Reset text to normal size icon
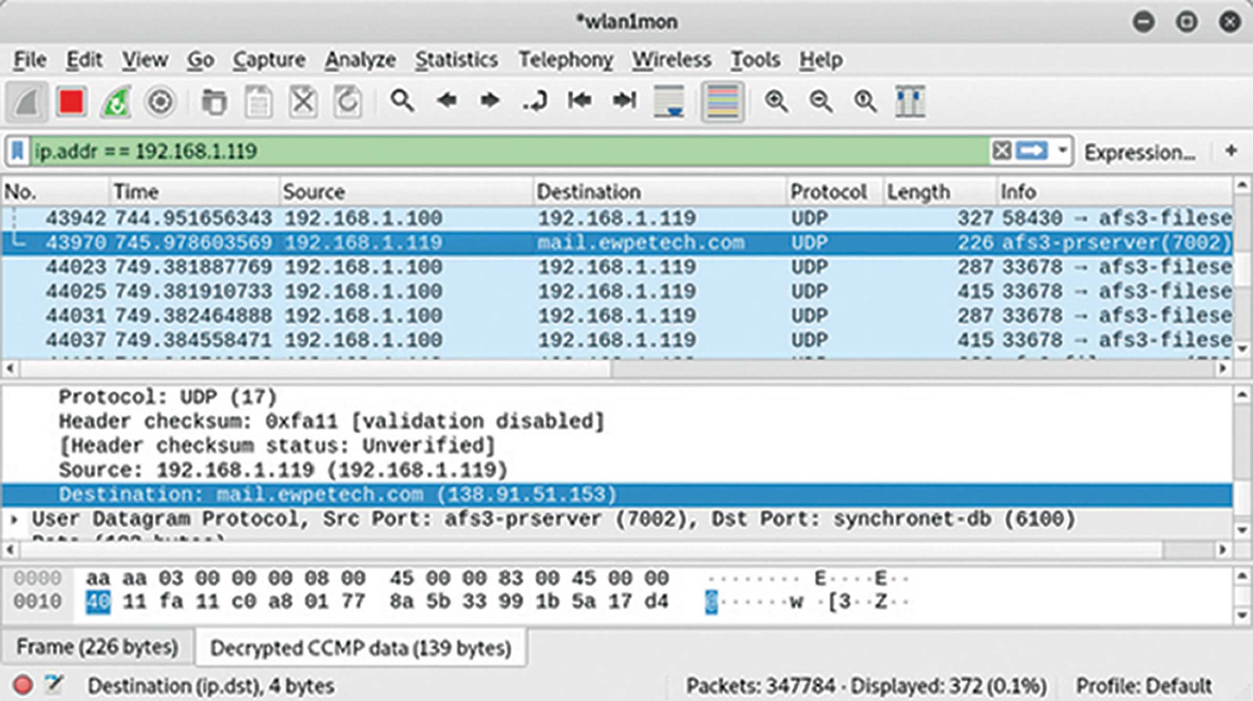The image size is (1253, 701). click(x=865, y=101)
